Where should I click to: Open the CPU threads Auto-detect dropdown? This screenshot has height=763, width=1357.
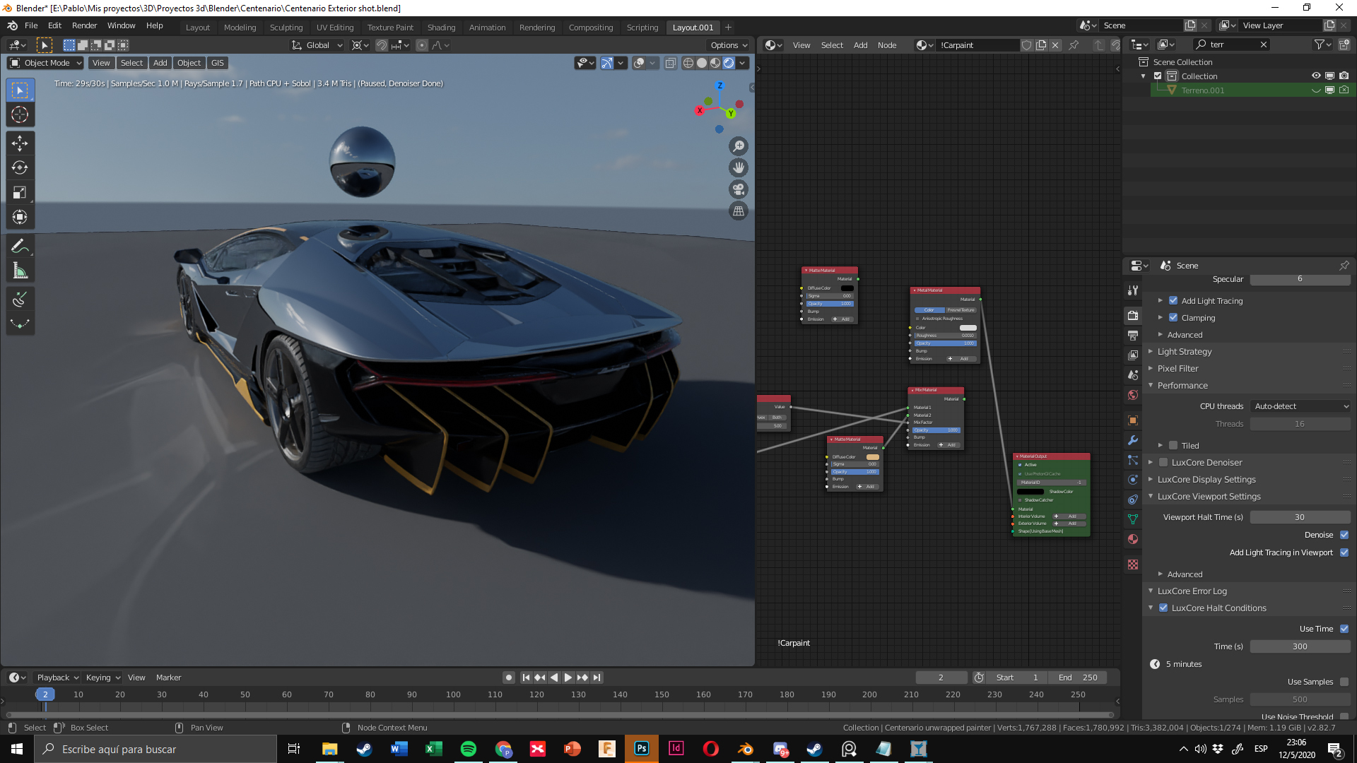(1300, 406)
